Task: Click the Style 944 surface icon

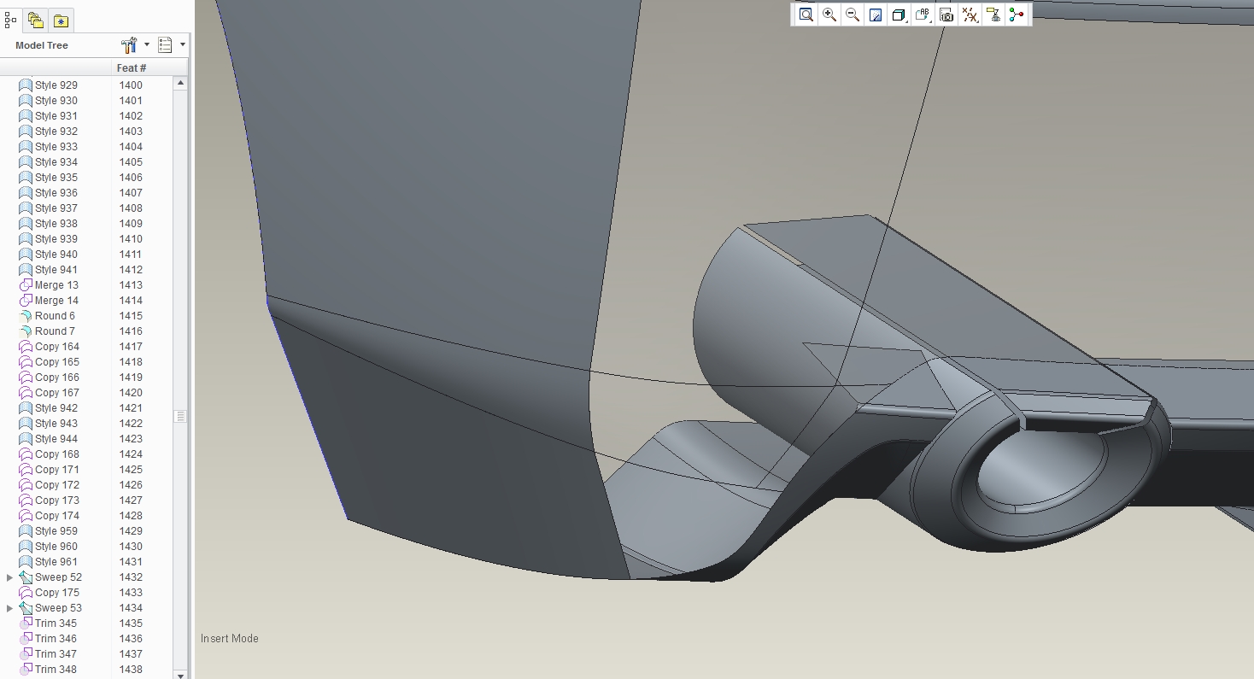Action: [x=26, y=439]
